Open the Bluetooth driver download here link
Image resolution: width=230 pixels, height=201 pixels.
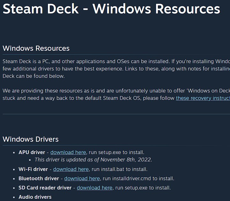(x=82, y=178)
